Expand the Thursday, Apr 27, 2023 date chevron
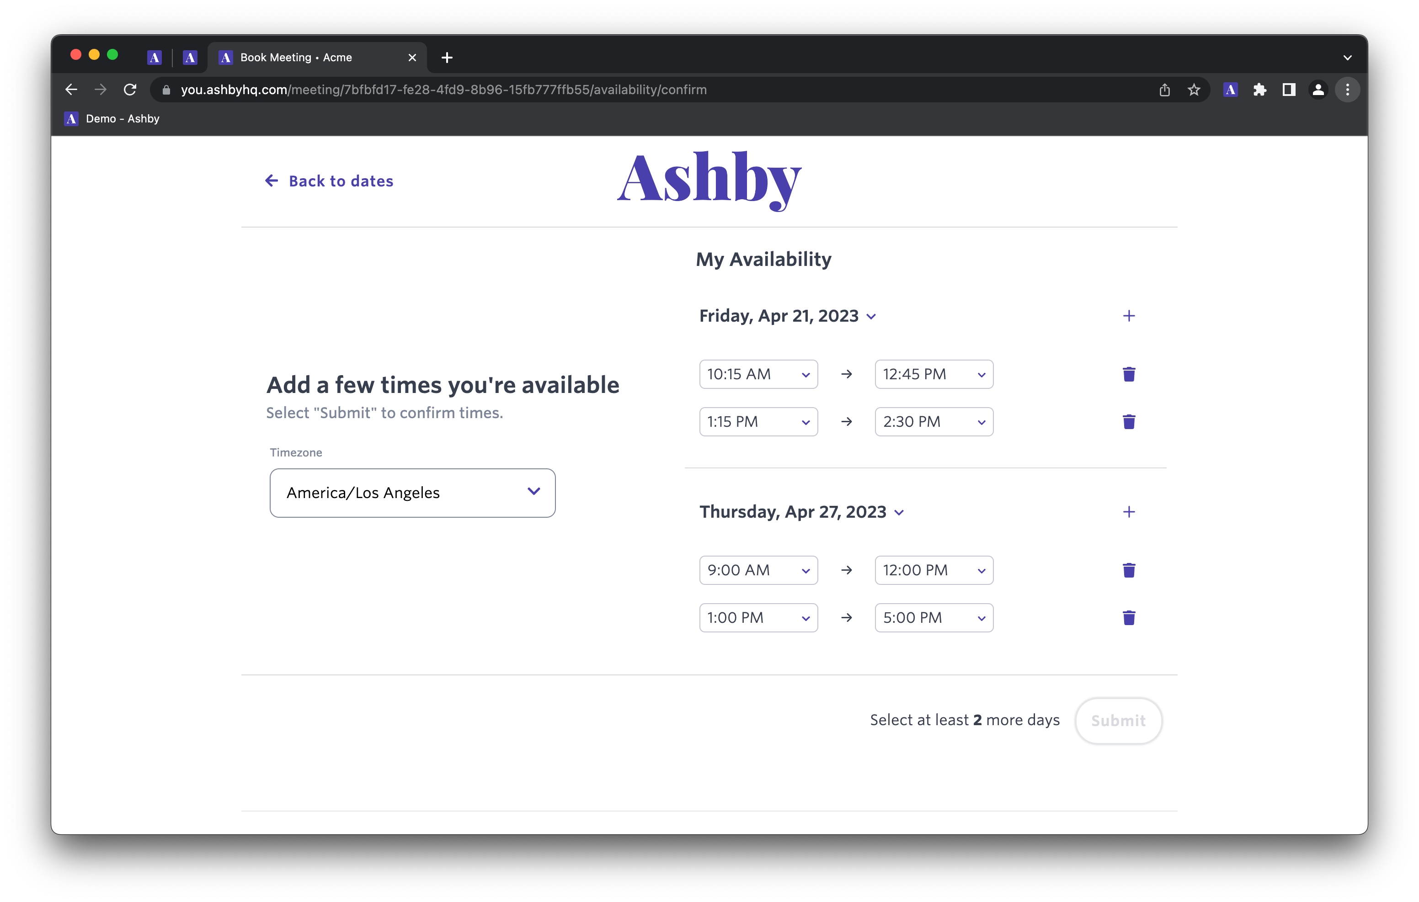The width and height of the screenshot is (1419, 902). point(899,513)
